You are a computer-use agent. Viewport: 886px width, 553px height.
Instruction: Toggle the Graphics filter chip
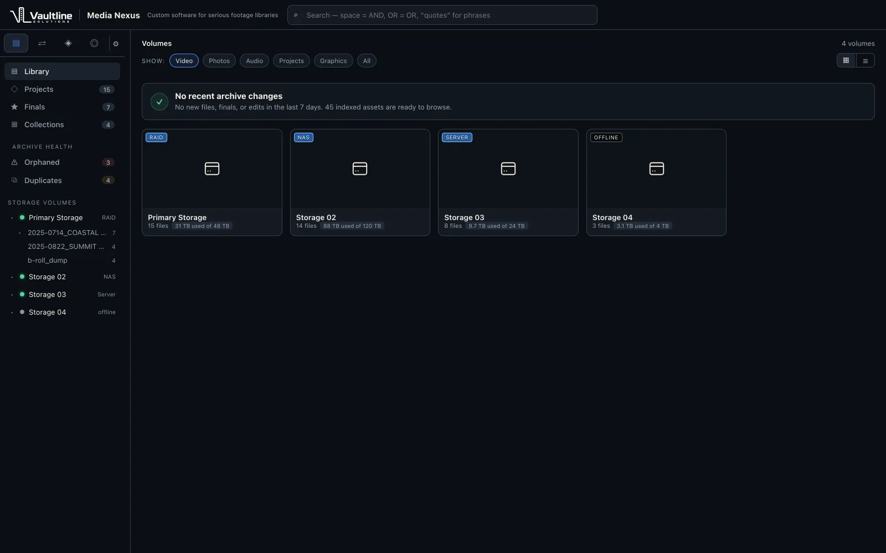tap(333, 61)
